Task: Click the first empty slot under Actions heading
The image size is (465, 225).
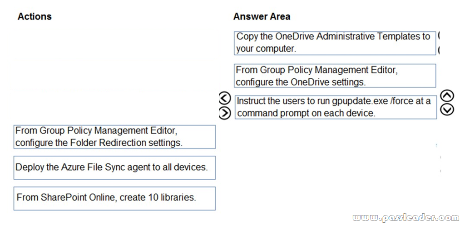Action: [x=114, y=43]
